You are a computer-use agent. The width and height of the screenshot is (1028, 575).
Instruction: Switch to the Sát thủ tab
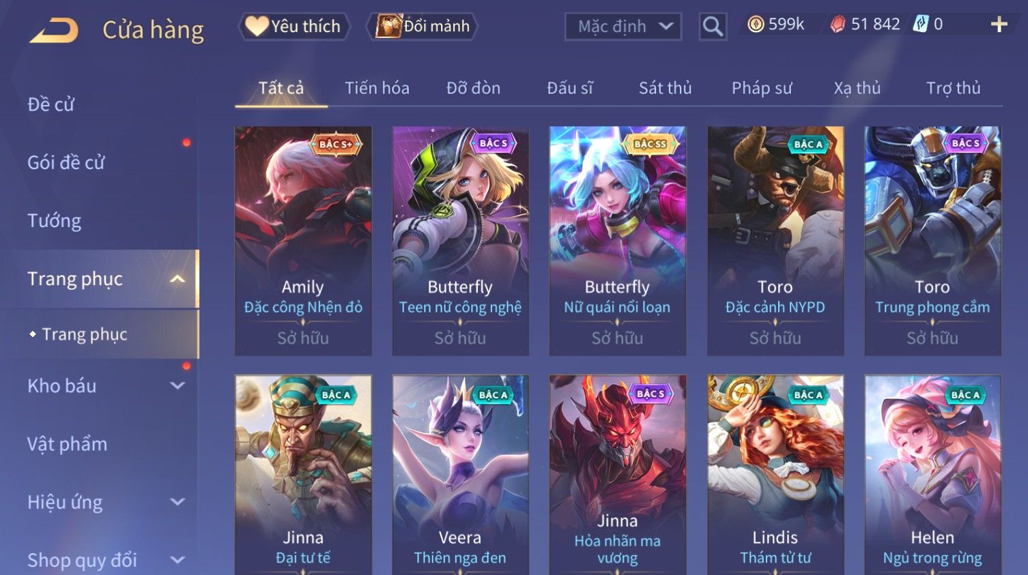pyautogui.click(x=665, y=88)
